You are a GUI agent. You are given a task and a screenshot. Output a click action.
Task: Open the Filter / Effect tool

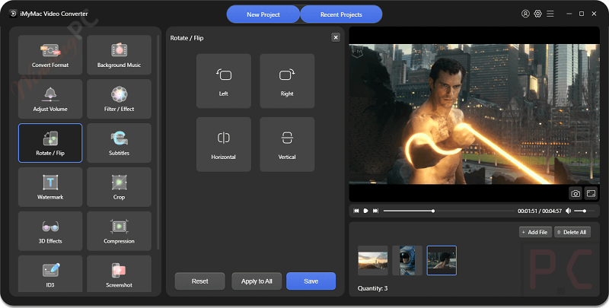pos(119,99)
